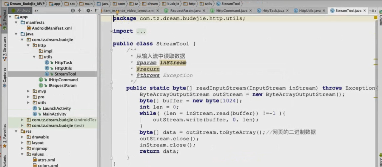Expand the mipmap folder
The height and width of the screenshot is (167, 382).
(22, 148)
